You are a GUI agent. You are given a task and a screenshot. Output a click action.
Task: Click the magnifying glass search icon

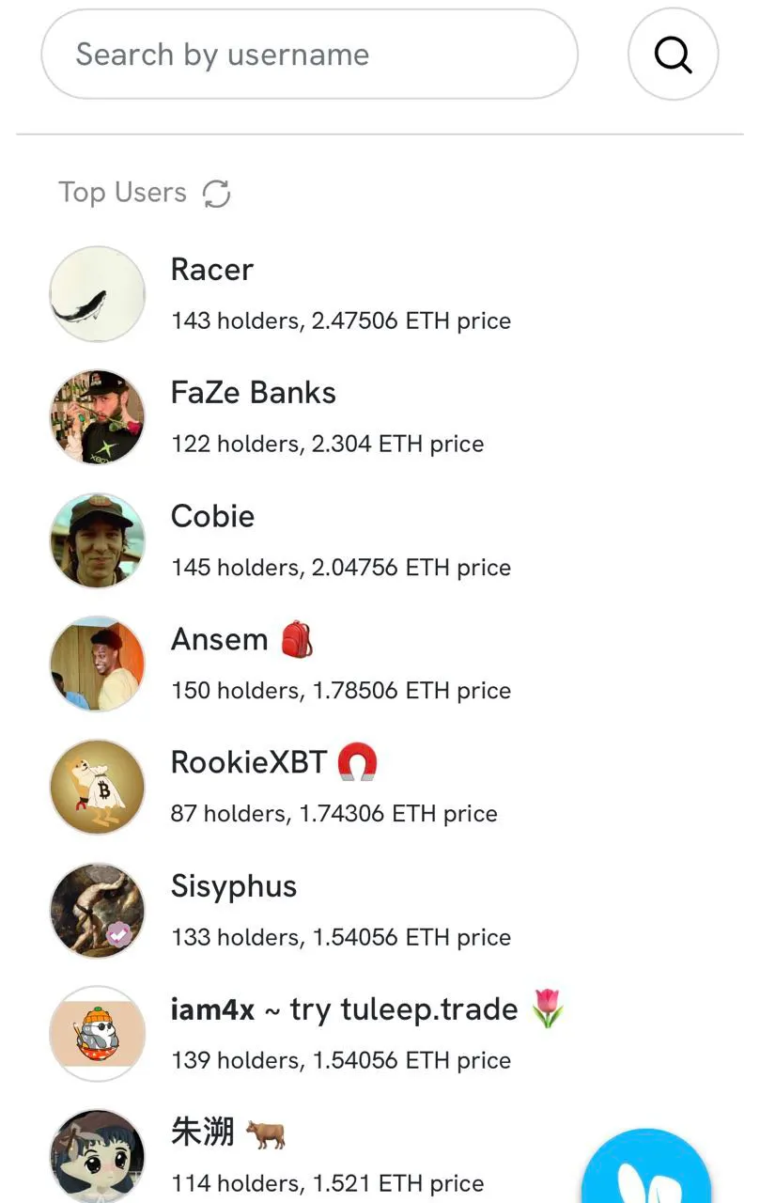tap(673, 54)
